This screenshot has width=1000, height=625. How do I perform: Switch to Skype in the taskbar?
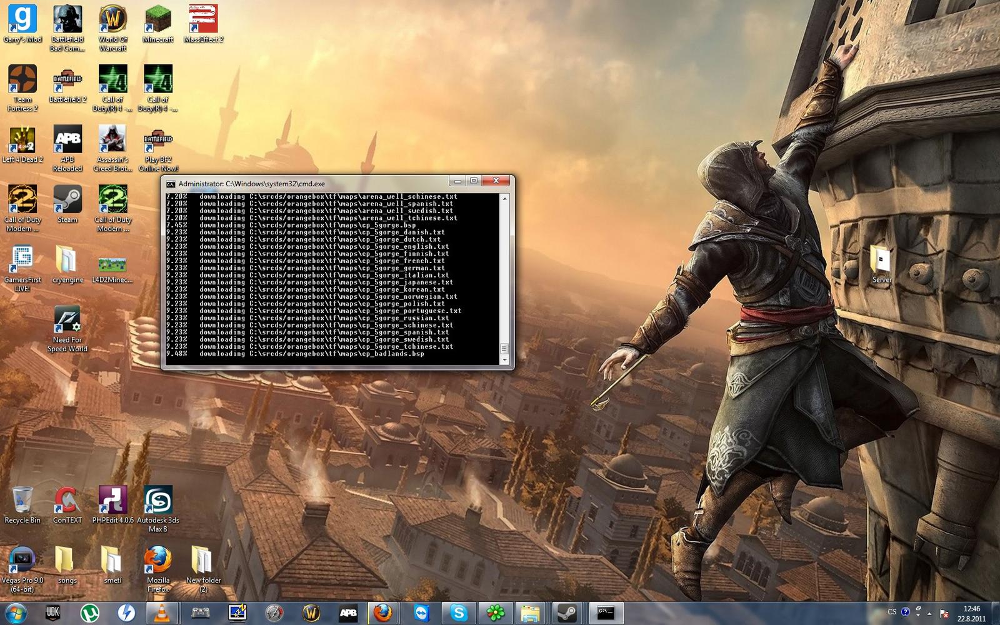459,613
